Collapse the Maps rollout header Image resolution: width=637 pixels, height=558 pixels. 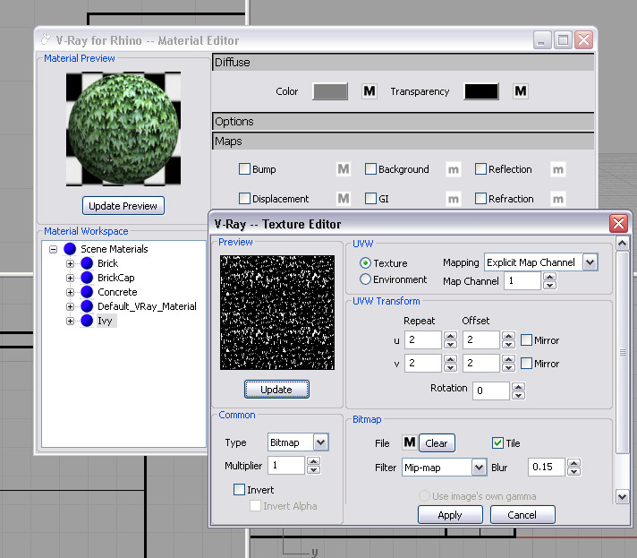[403, 142]
